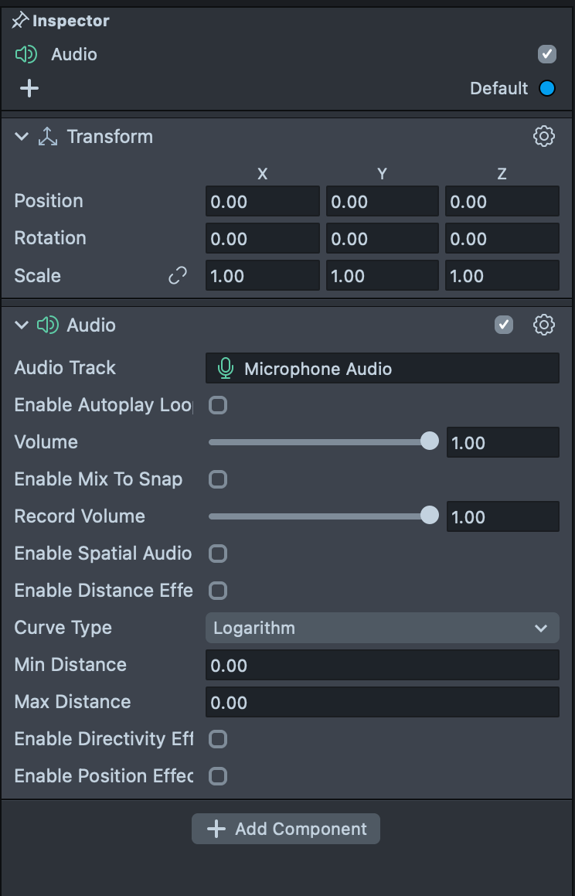Click the Add Component button
Image resolution: width=575 pixels, height=896 pixels.
click(286, 829)
